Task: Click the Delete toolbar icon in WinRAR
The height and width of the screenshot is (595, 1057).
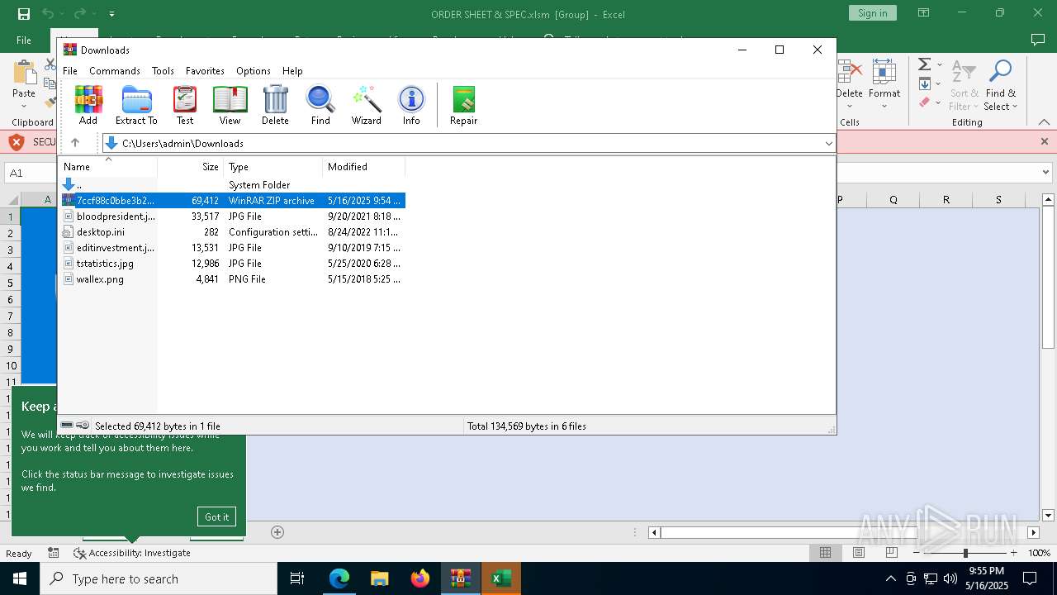Action: pos(275,105)
